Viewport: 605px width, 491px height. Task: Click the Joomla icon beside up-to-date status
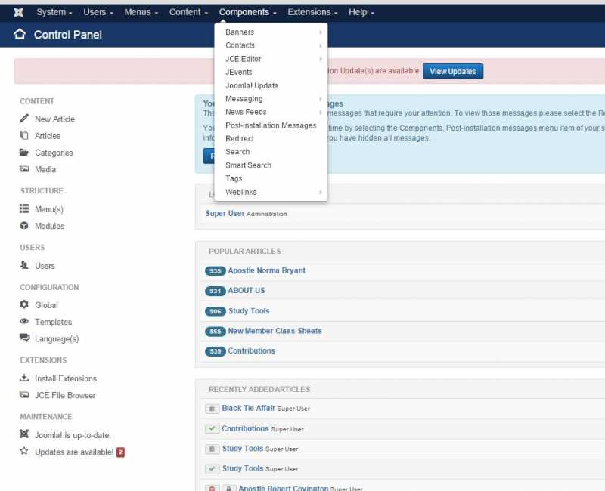pos(24,434)
